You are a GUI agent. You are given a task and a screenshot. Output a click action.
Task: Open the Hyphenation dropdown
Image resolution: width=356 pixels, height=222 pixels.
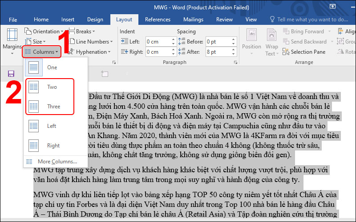click(x=89, y=52)
